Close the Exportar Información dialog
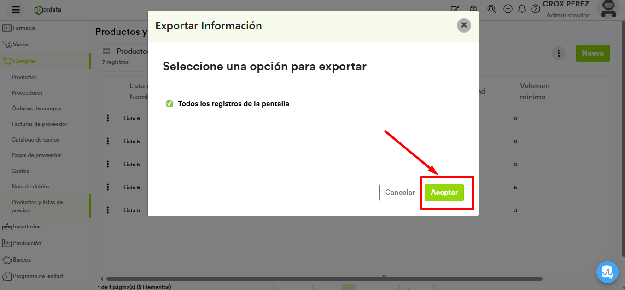Screen dimensions: 625x290 pos(464,25)
